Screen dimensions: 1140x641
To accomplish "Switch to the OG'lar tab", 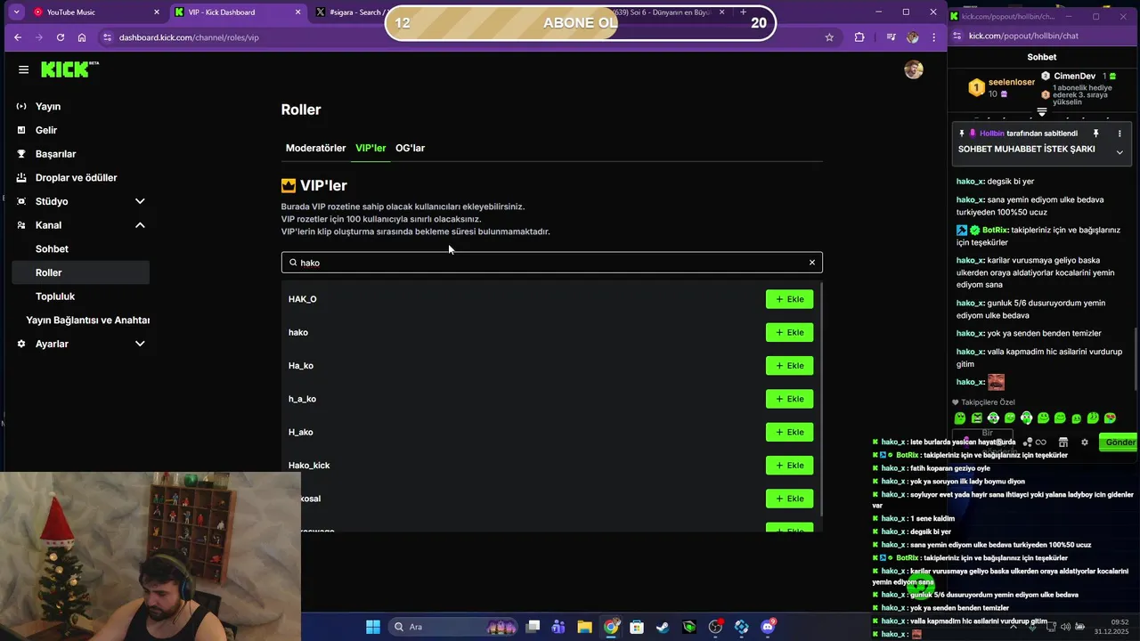I will coord(410,148).
